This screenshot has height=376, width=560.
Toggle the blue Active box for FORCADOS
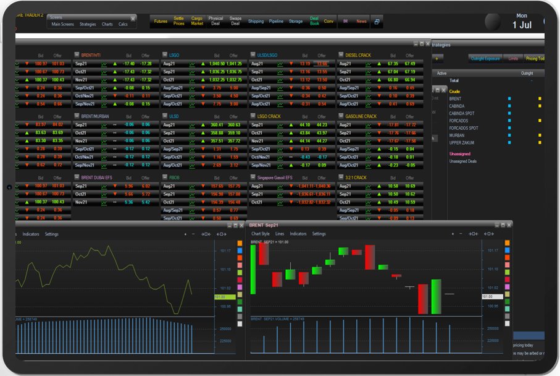tap(509, 121)
